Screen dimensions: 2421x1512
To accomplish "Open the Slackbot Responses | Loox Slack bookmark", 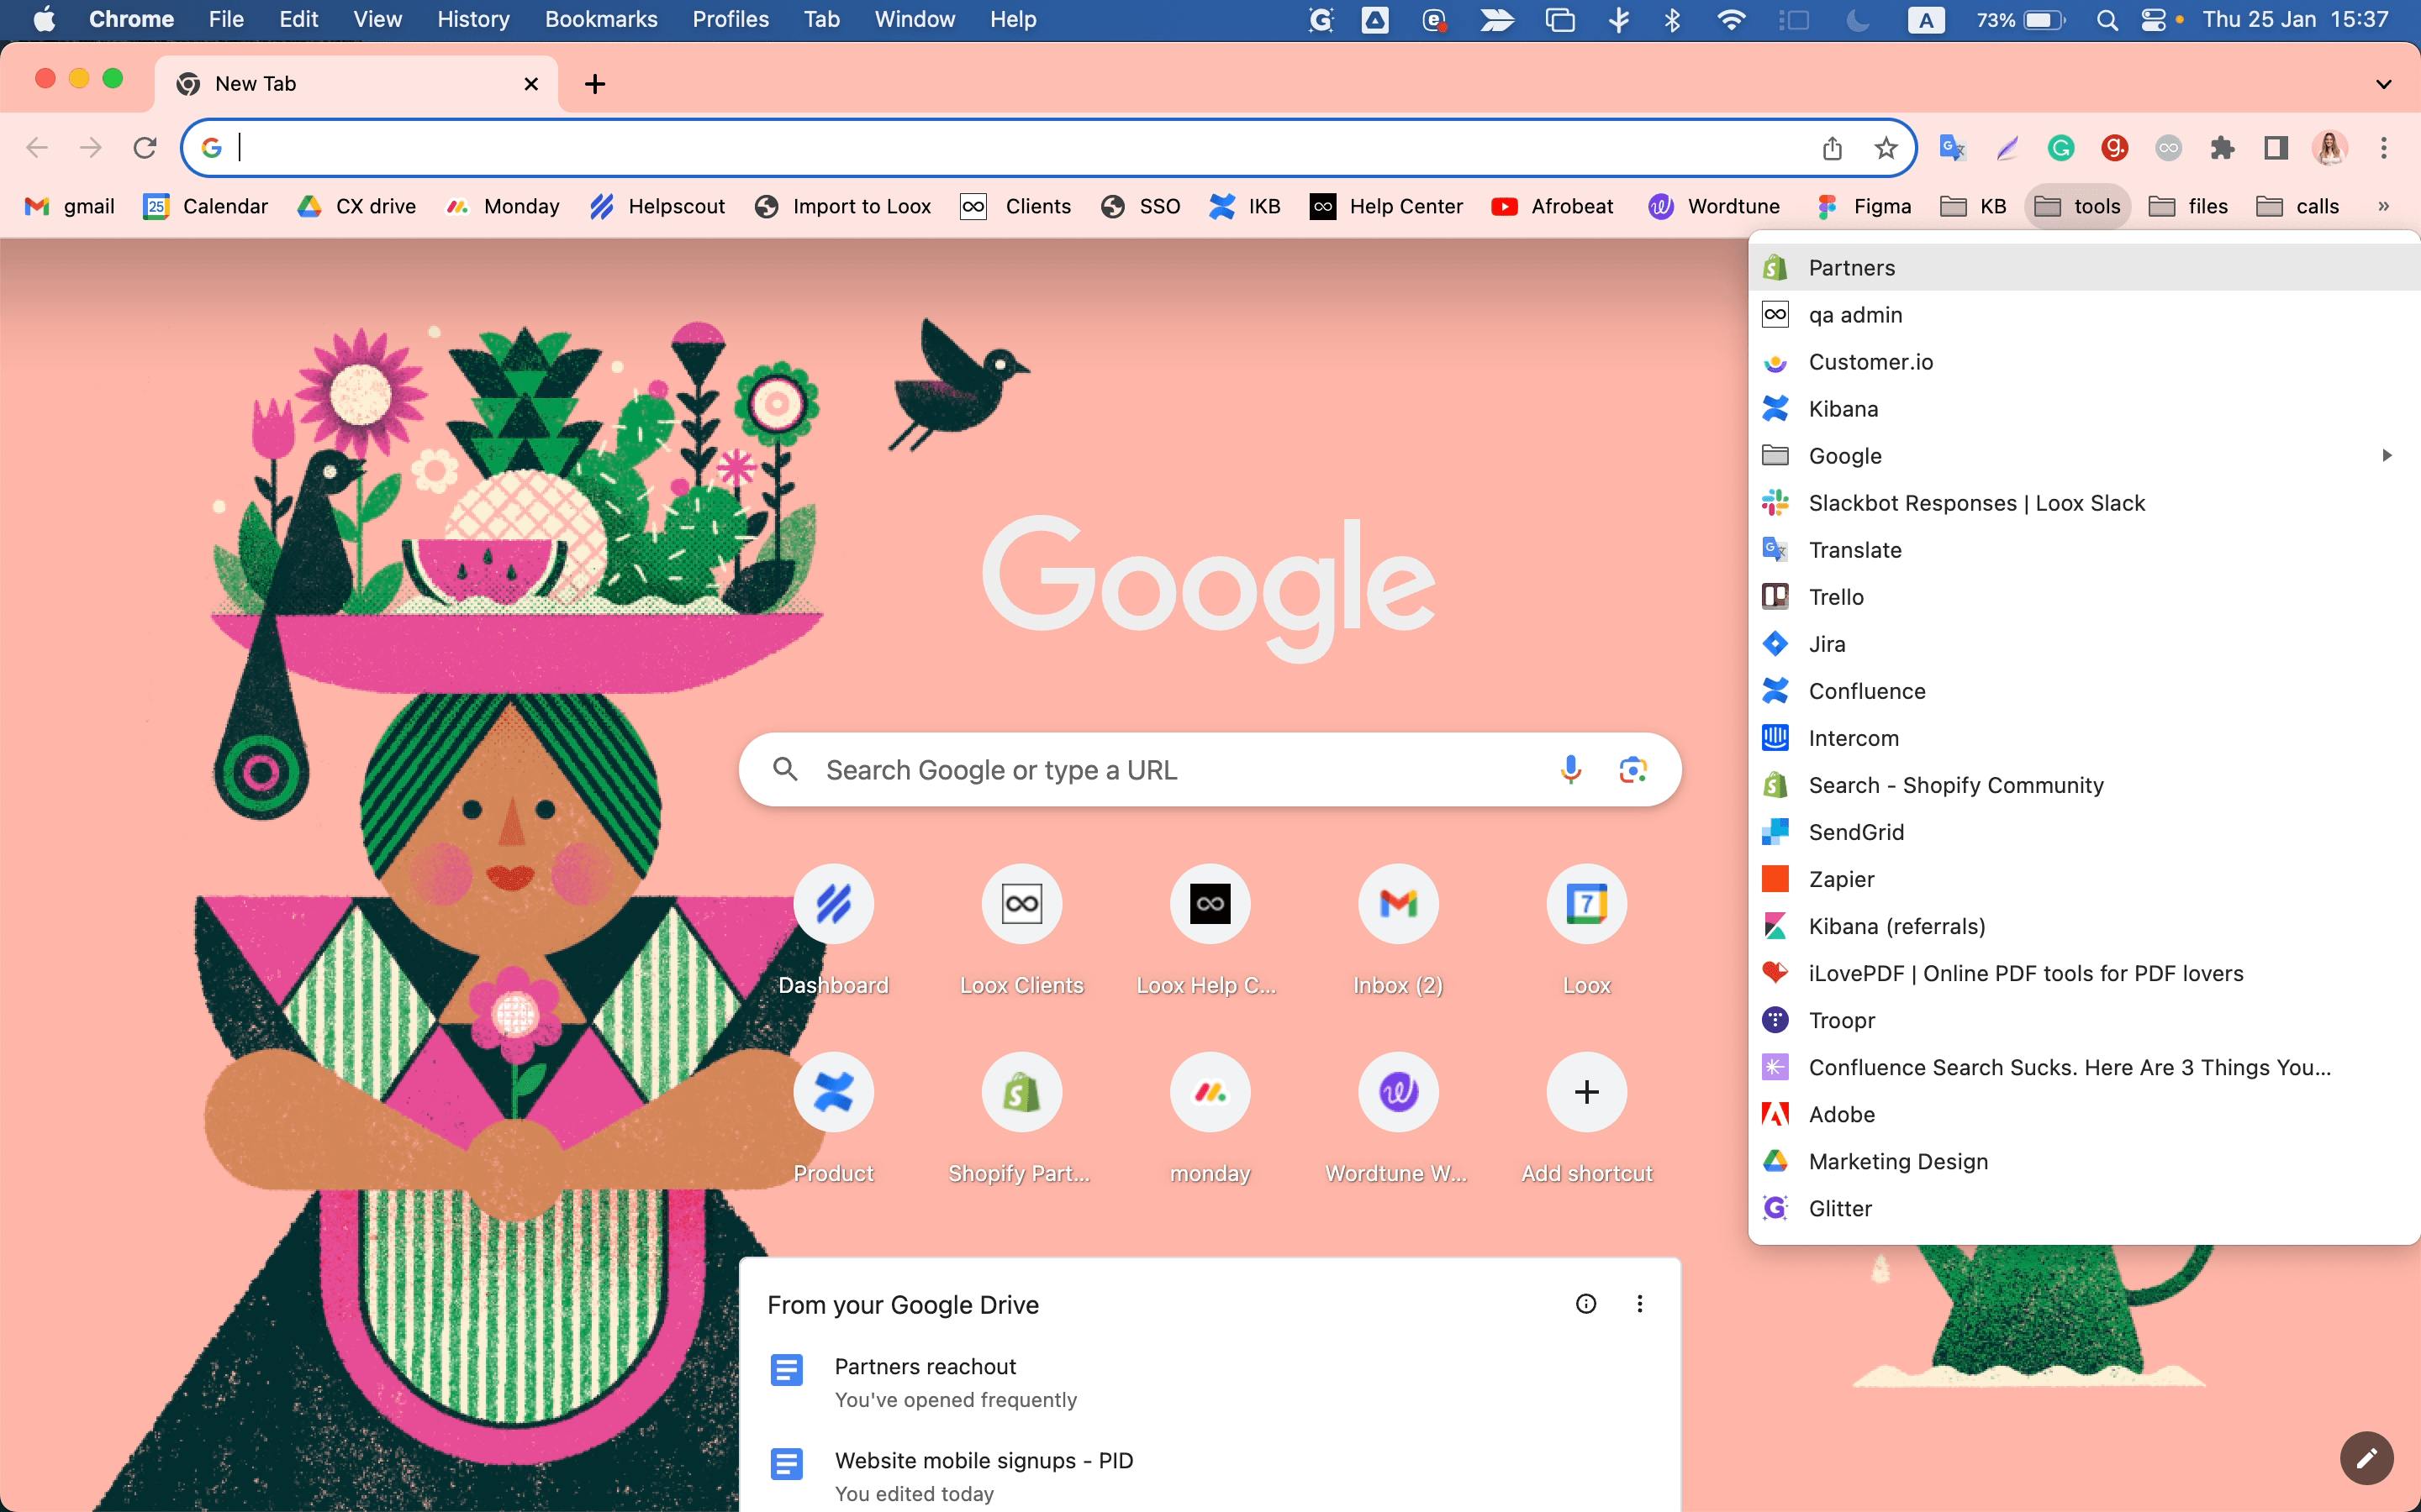I will (2085, 503).
